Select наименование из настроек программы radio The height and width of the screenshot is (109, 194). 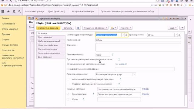(x=68, y=64)
